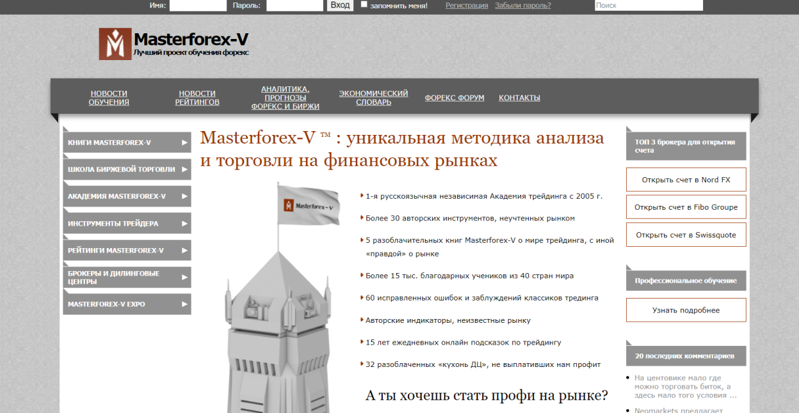Screen dimensions: 799x413
Task: Focus the 'Поиск' search field
Action: click(649, 5)
